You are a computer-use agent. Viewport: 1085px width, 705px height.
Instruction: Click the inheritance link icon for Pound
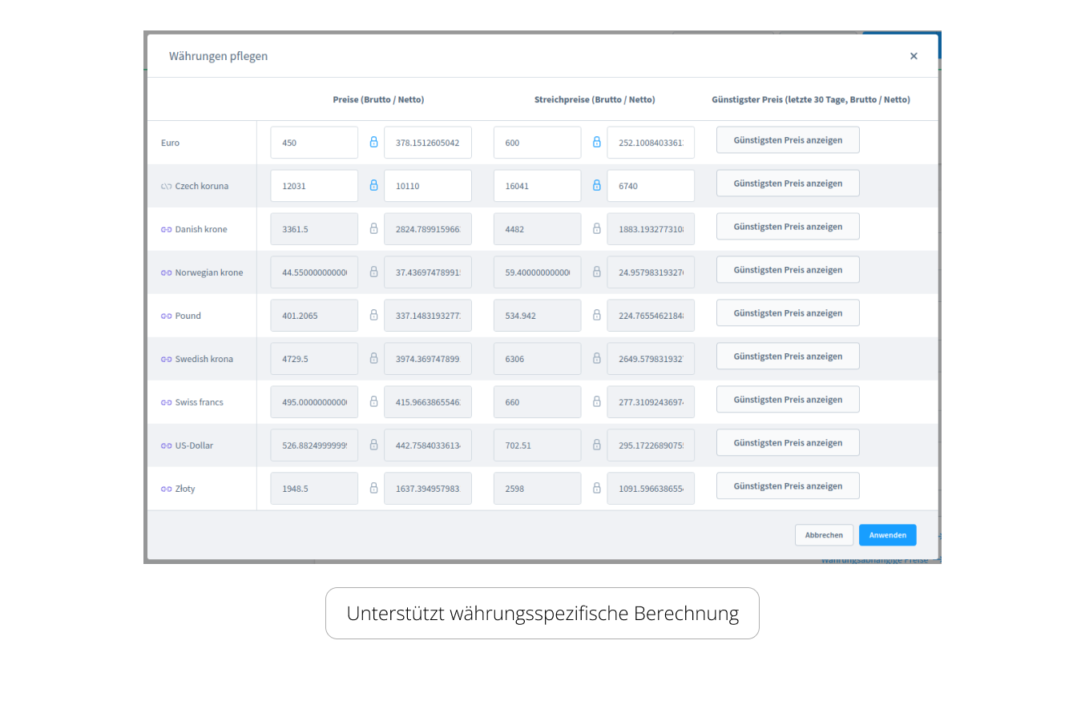click(x=166, y=316)
